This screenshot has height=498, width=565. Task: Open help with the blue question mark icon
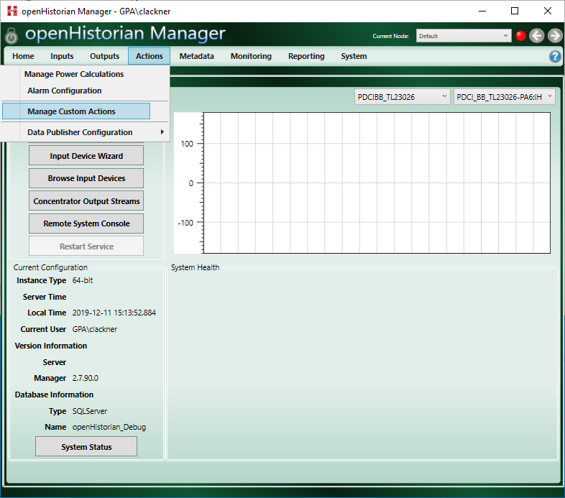(555, 56)
